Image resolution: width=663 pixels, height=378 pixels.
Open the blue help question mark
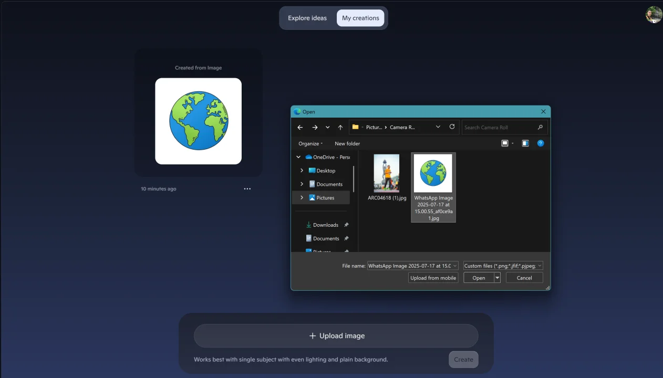pos(541,143)
